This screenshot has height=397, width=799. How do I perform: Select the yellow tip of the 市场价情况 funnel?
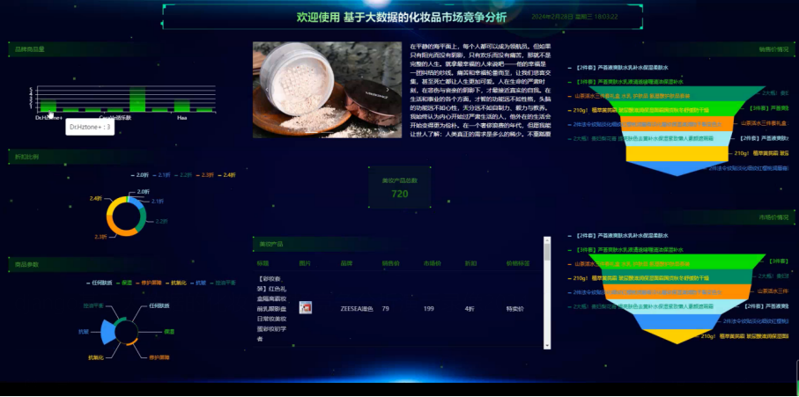click(x=677, y=335)
